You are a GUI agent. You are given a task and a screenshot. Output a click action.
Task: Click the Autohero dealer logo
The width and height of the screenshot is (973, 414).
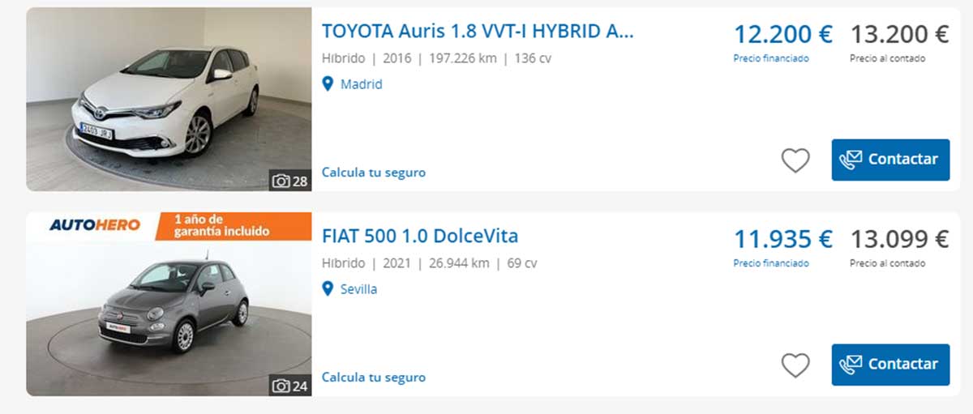pos(94,225)
